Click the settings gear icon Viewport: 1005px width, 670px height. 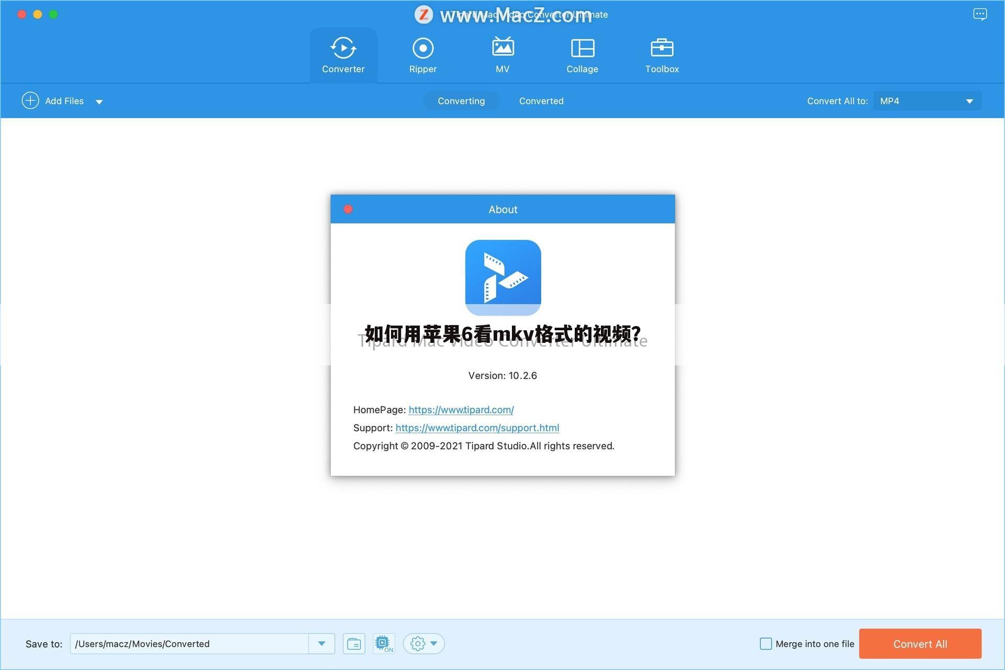[x=418, y=644]
